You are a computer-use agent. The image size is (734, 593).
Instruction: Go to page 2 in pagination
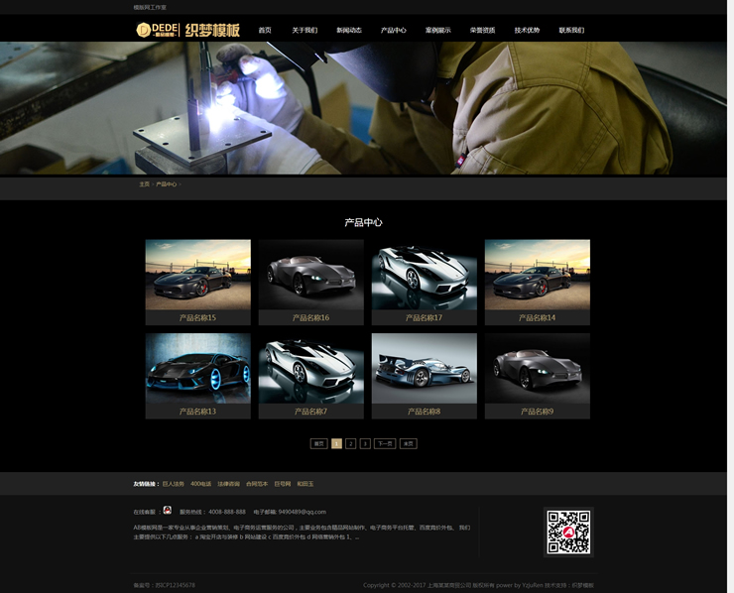coord(351,444)
